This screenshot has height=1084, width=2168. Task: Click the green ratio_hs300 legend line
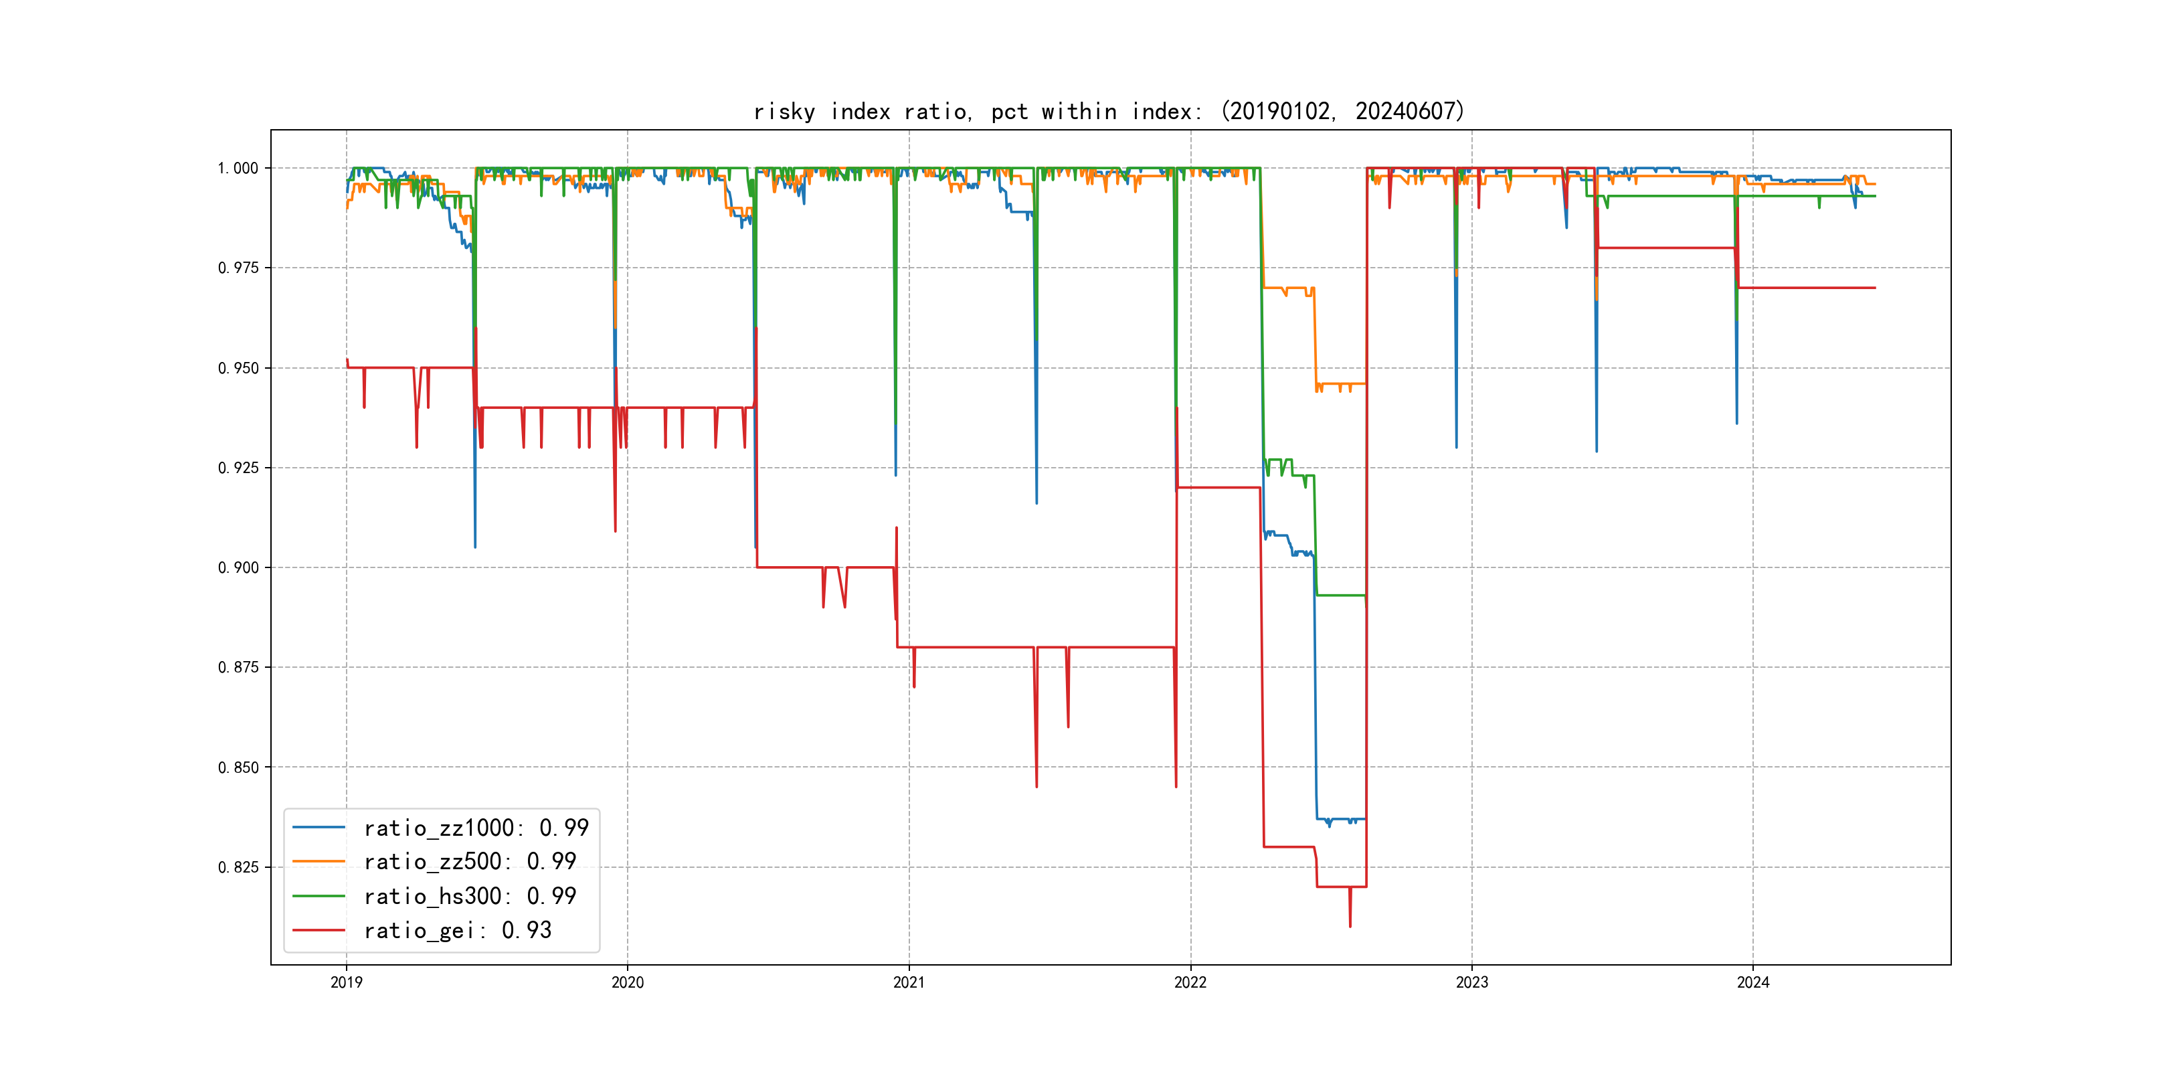318,895
